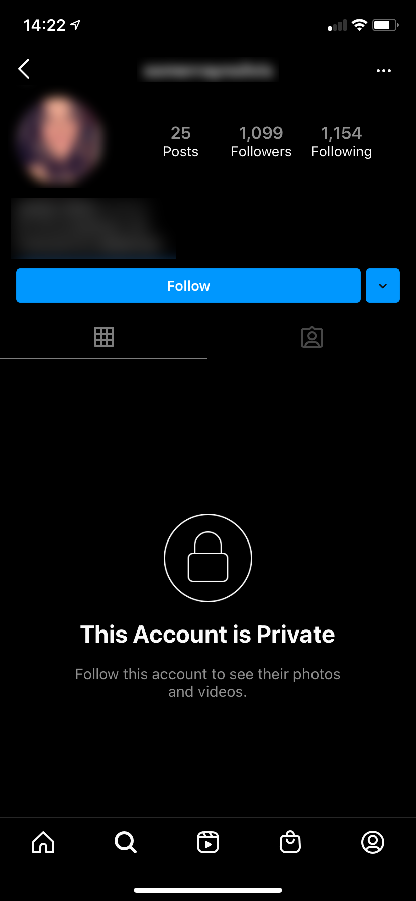Open the Shop bag tab
Image resolution: width=416 pixels, height=901 pixels.
pos(290,842)
